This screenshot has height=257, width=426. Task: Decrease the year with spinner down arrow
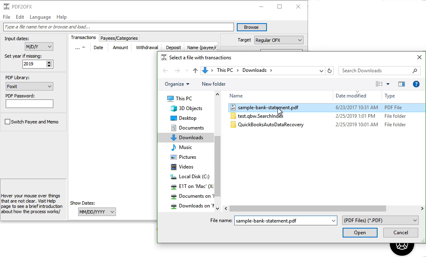point(49,66)
